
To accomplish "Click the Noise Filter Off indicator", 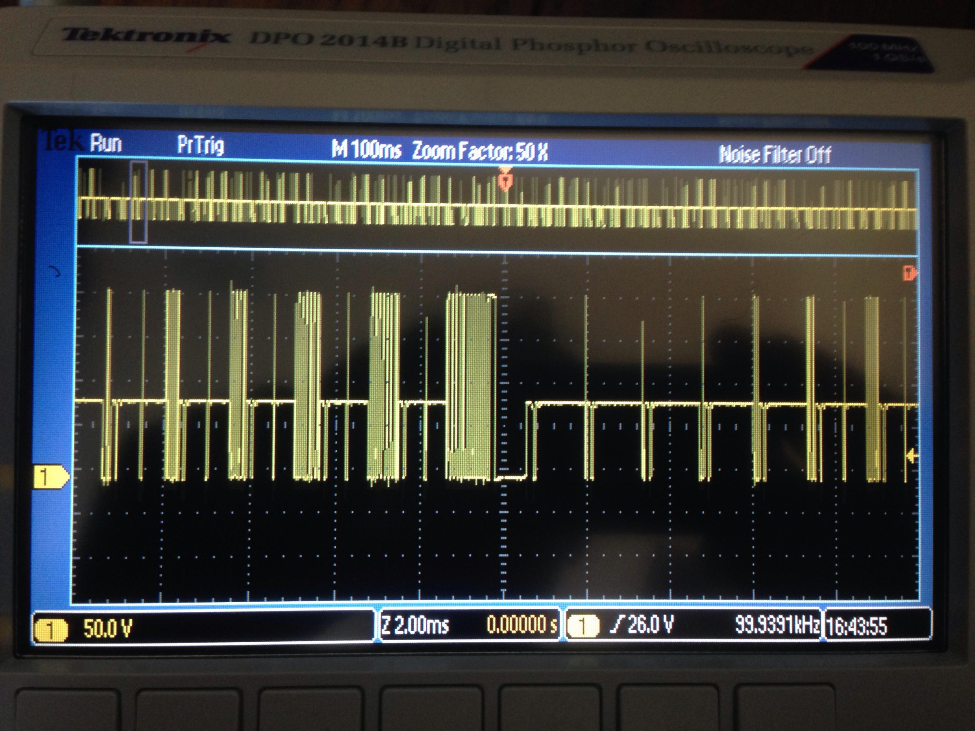I will tap(774, 154).
